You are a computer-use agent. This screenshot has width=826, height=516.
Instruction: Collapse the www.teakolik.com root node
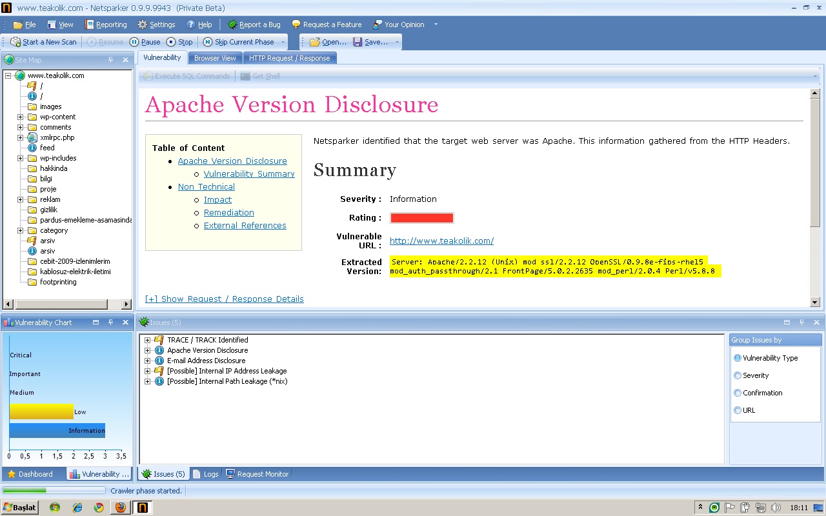click(8, 75)
